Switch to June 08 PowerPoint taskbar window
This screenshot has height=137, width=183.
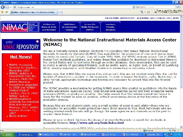pyautogui.click(x=111, y=135)
